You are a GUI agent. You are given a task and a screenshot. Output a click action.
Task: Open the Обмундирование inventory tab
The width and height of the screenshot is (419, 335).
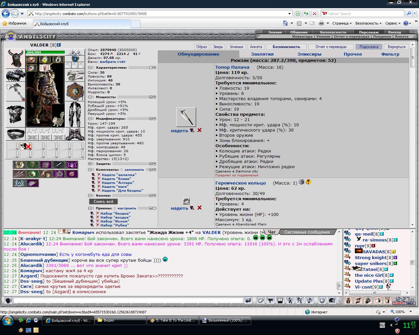(198, 54)
